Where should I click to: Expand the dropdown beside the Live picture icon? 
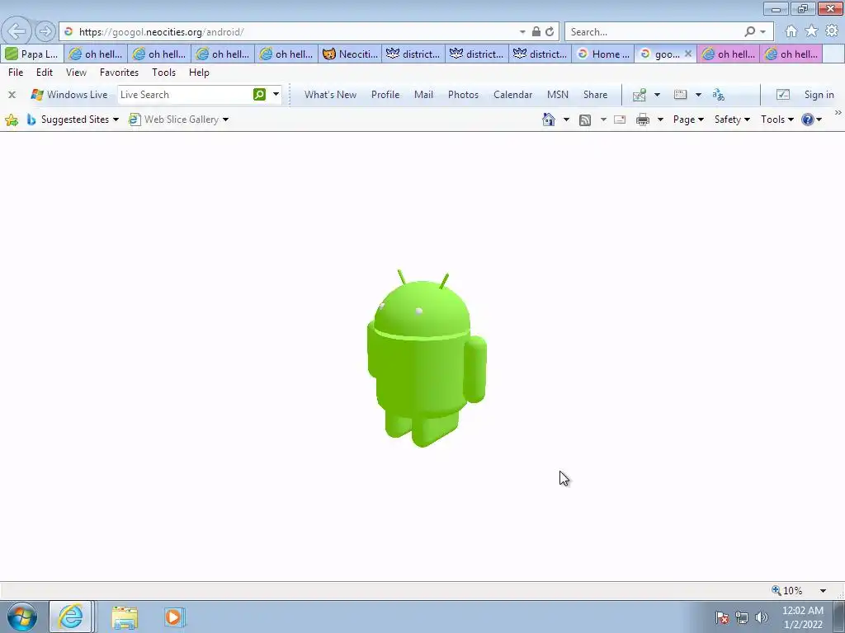657,95
